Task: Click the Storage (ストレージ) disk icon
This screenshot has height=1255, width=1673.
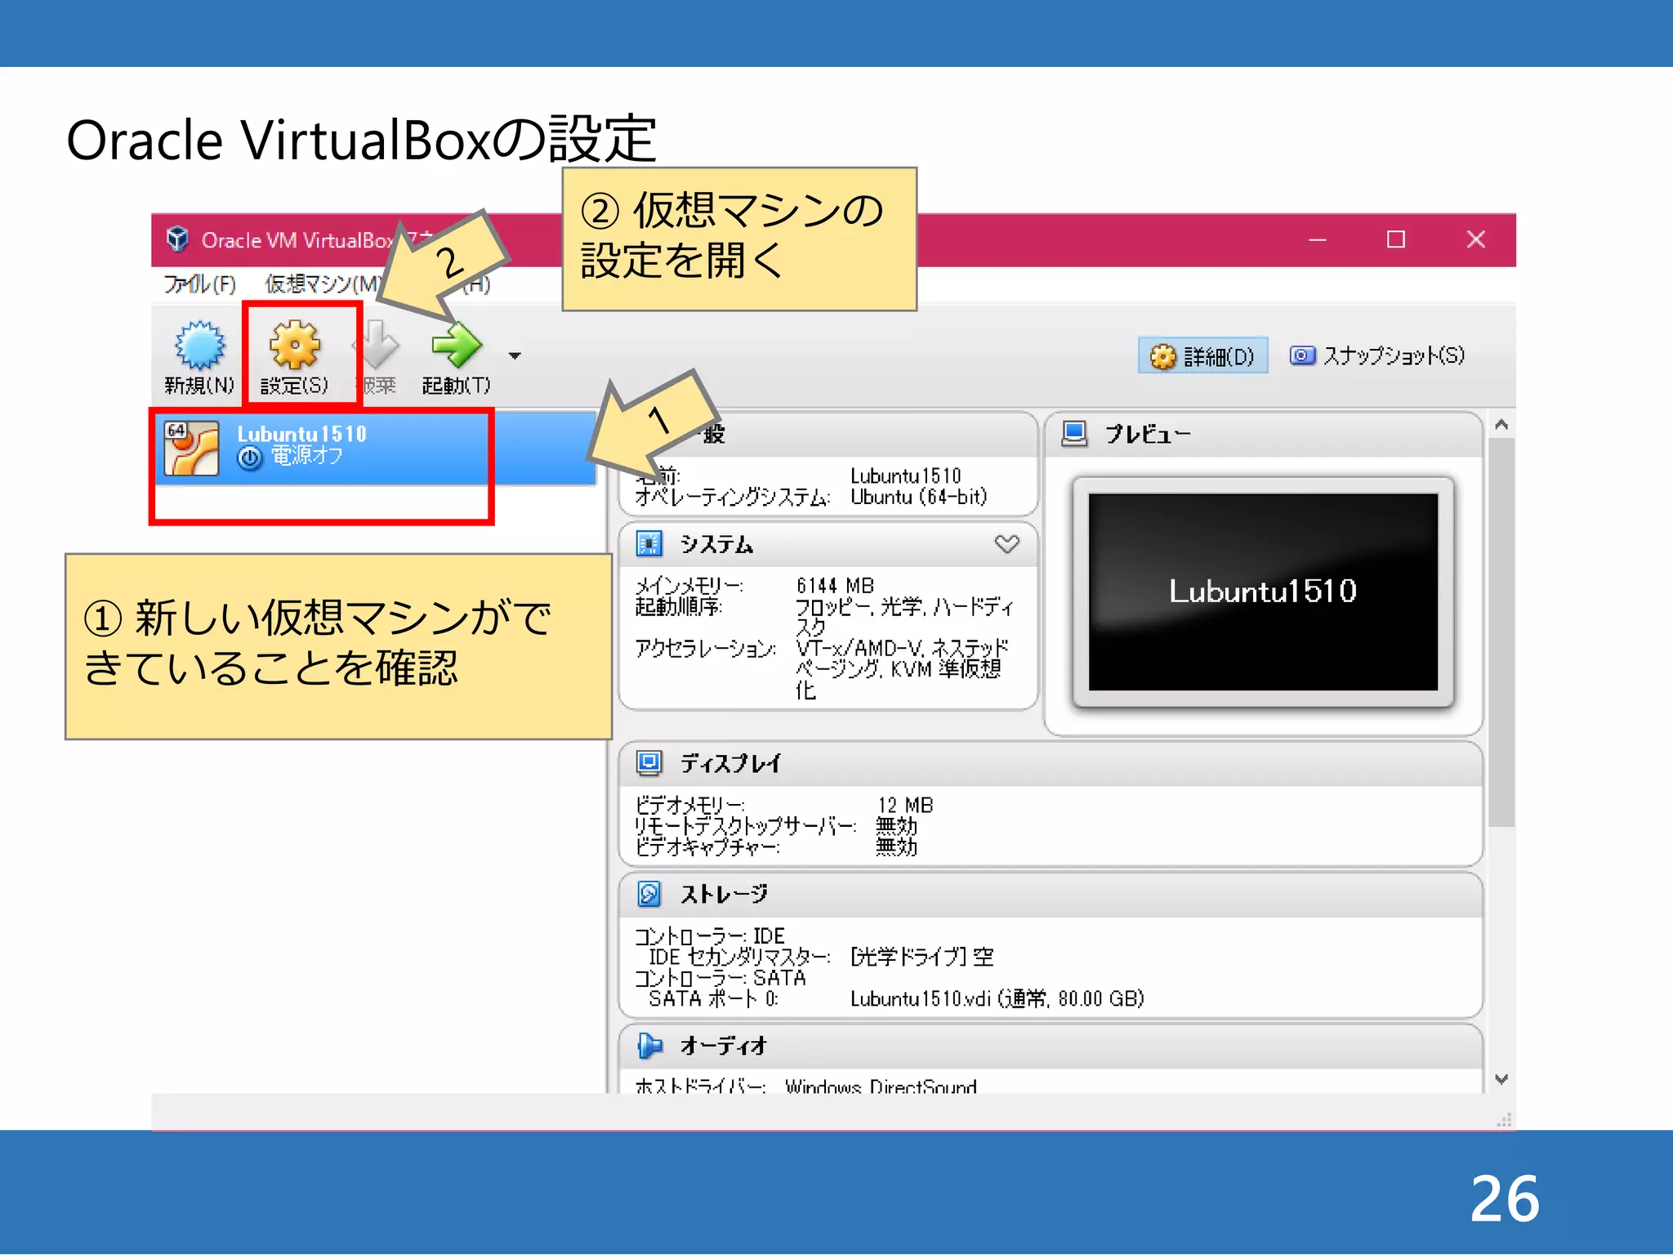Action: pos(649,894)
